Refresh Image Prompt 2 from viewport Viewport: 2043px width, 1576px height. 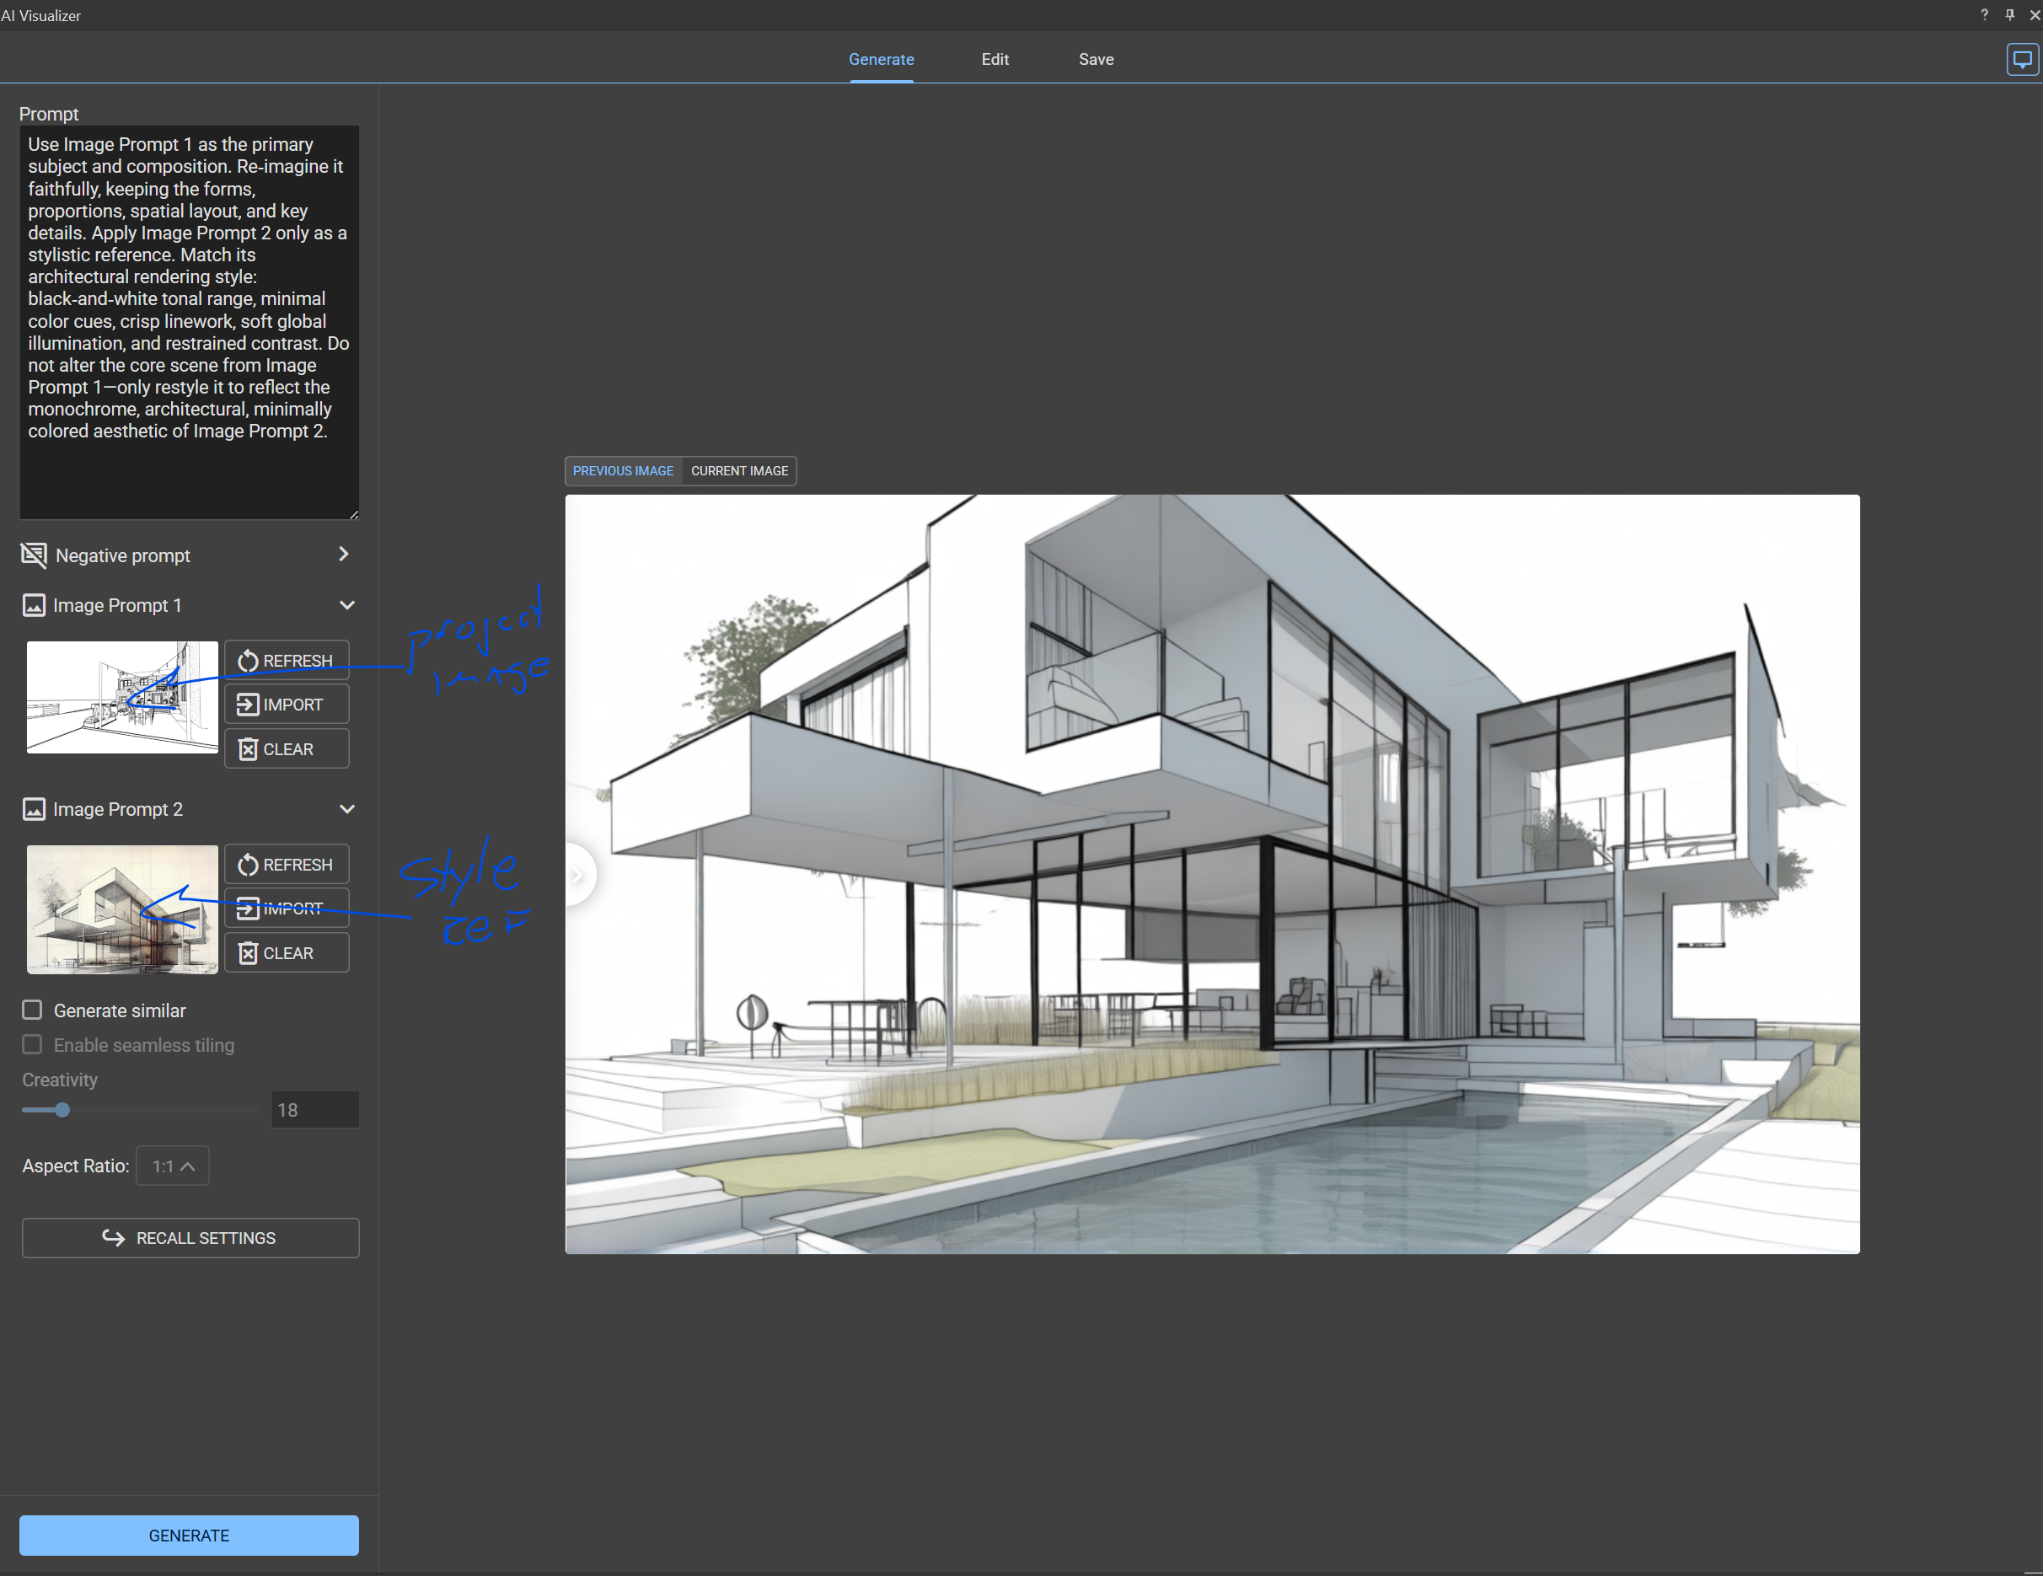click(287, 864)
